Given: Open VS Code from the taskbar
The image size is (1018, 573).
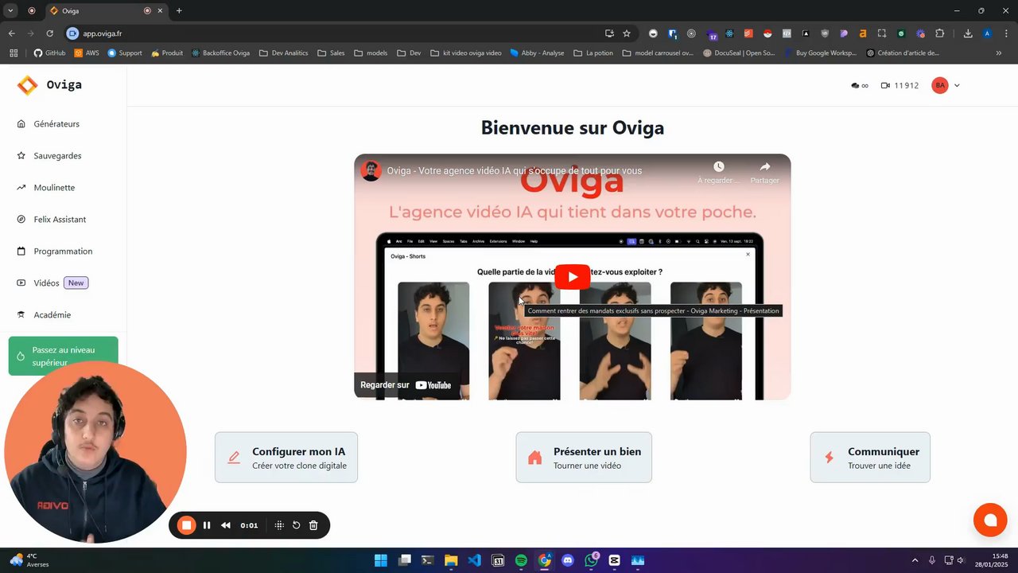Looking at the screenshot, I should click(474, 560).
